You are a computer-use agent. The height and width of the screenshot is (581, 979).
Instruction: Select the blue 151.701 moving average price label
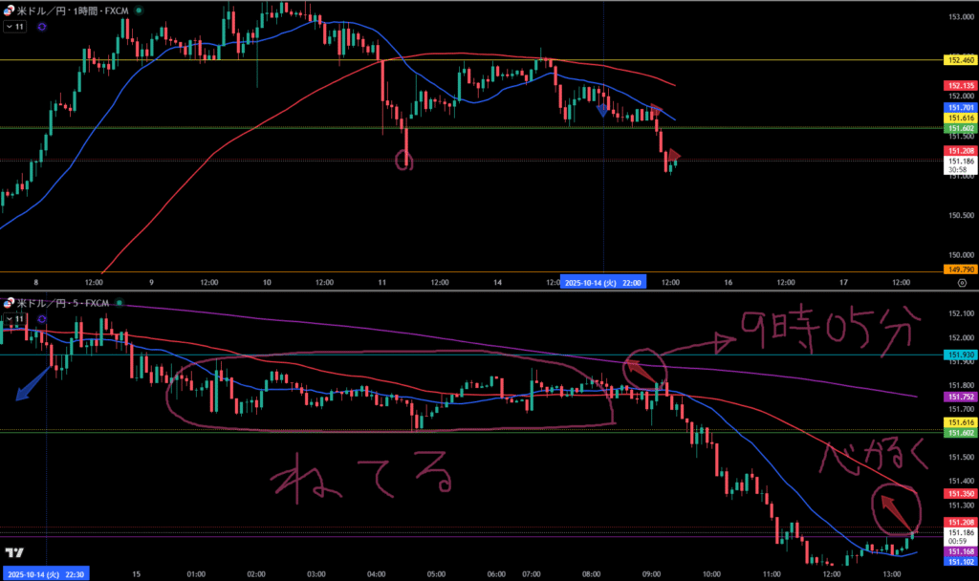[x=960, y=108]
